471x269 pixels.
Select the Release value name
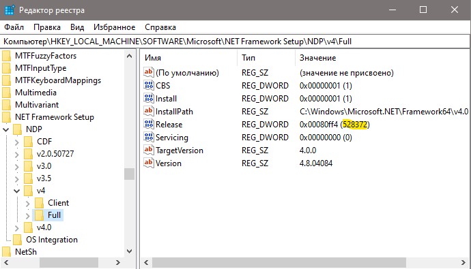pos(169,125)
